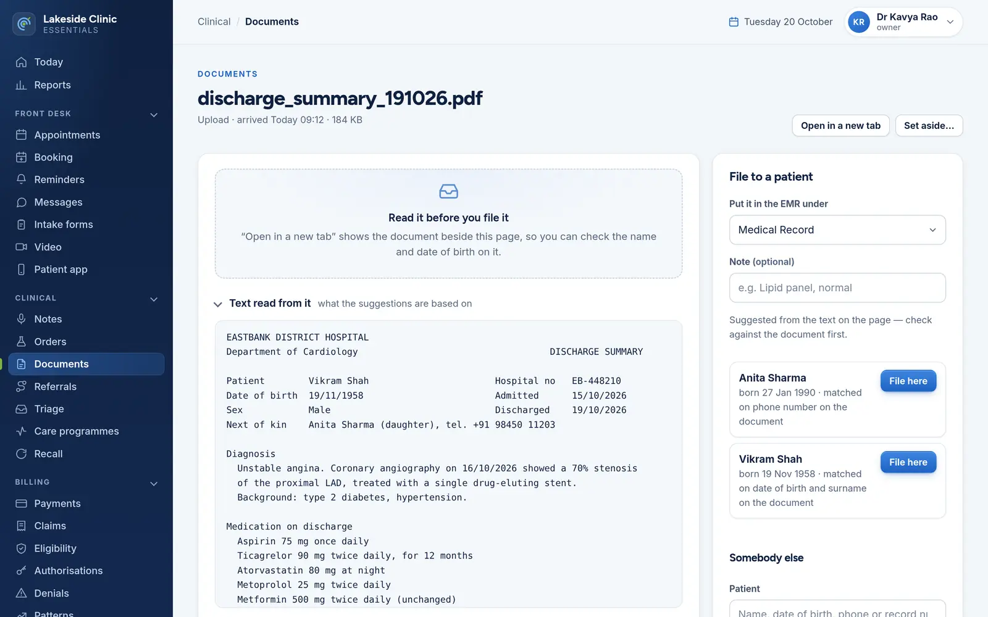Click Open in a new tab button
Viewport: 988px width, 617px height.
coord(840,126)
